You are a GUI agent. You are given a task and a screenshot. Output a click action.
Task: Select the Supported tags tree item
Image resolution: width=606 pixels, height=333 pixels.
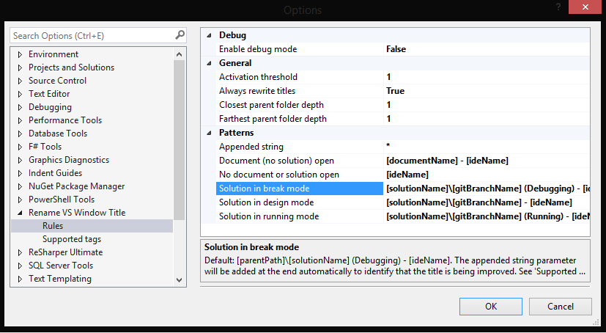(x=72, y=239)
